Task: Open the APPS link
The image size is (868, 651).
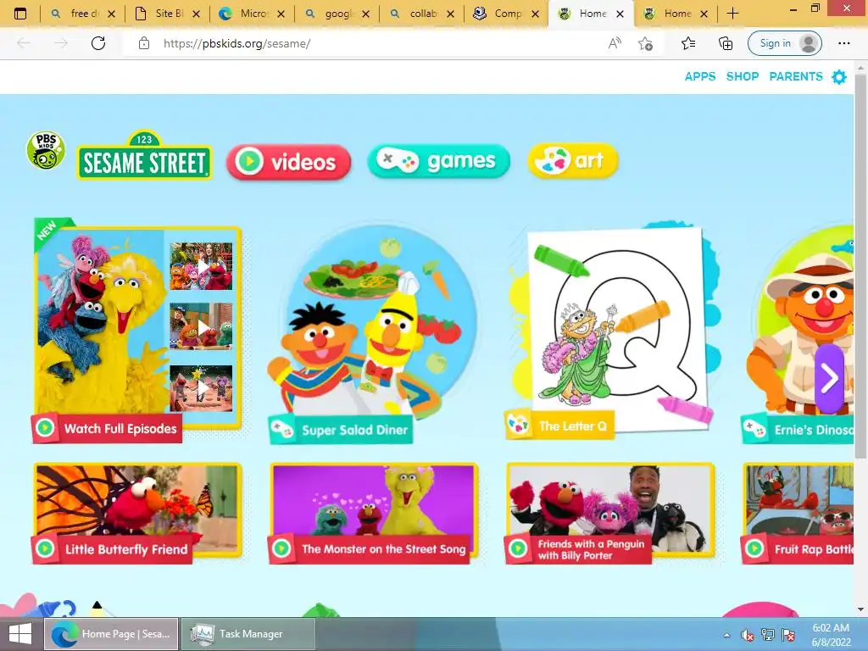Action: pos(699,76)
